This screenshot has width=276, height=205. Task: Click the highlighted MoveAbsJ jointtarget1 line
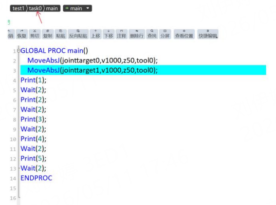click(143, 70)
